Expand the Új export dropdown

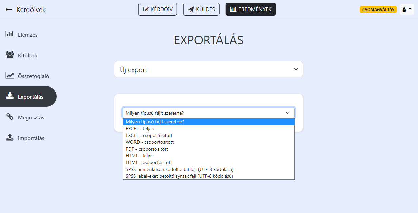coord(209,69)
